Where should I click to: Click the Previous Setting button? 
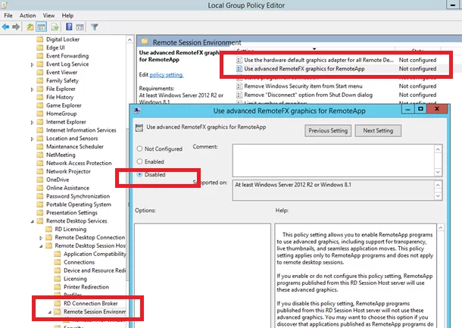click(328, 130)
